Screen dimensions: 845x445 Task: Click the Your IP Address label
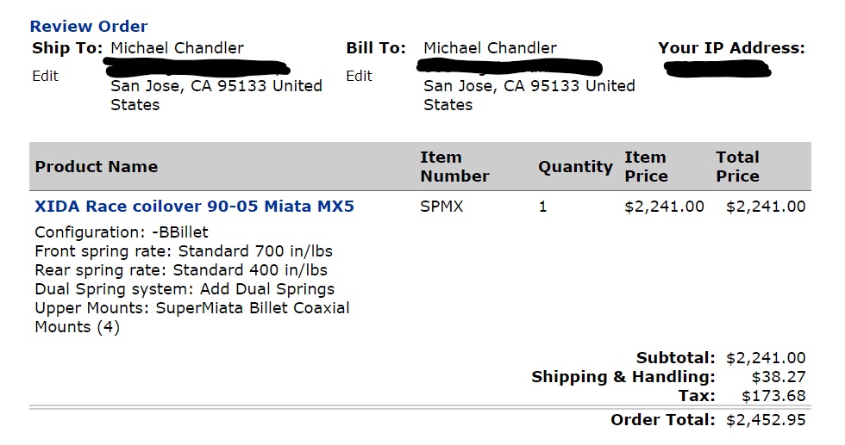[x=731, y=48]
